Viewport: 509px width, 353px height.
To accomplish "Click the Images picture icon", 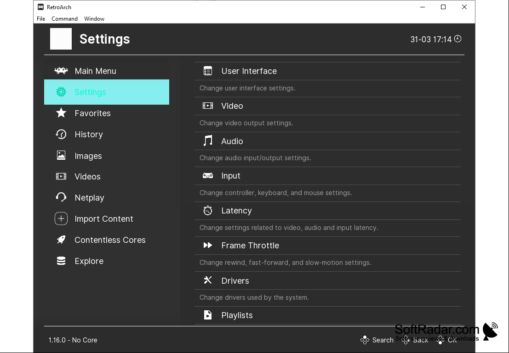I will pyautogui.click(x=61, y=155).
